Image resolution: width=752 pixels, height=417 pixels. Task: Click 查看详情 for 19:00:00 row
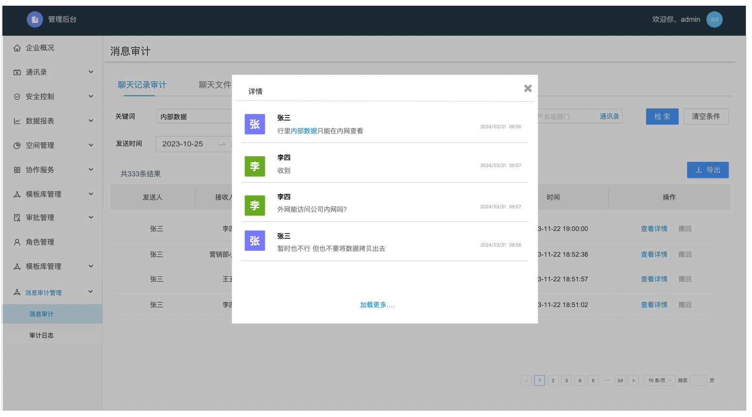[x=654, y=229]
